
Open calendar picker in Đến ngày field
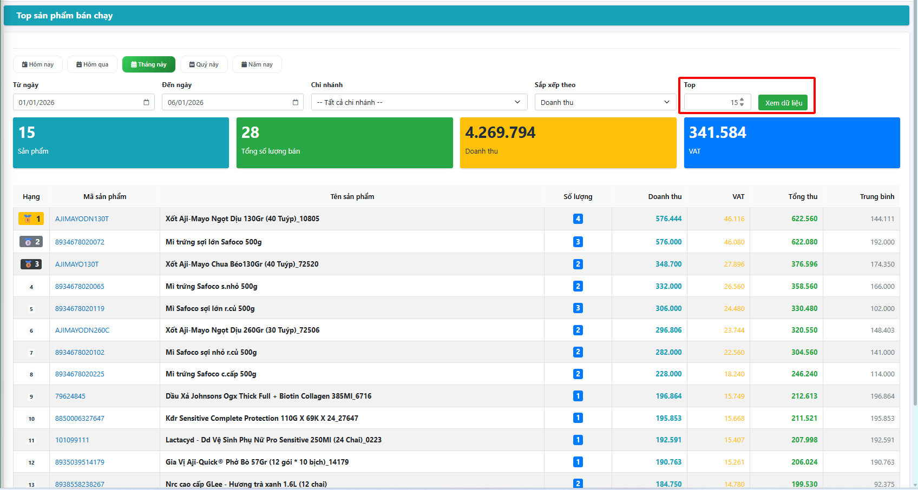pos(295,102)
